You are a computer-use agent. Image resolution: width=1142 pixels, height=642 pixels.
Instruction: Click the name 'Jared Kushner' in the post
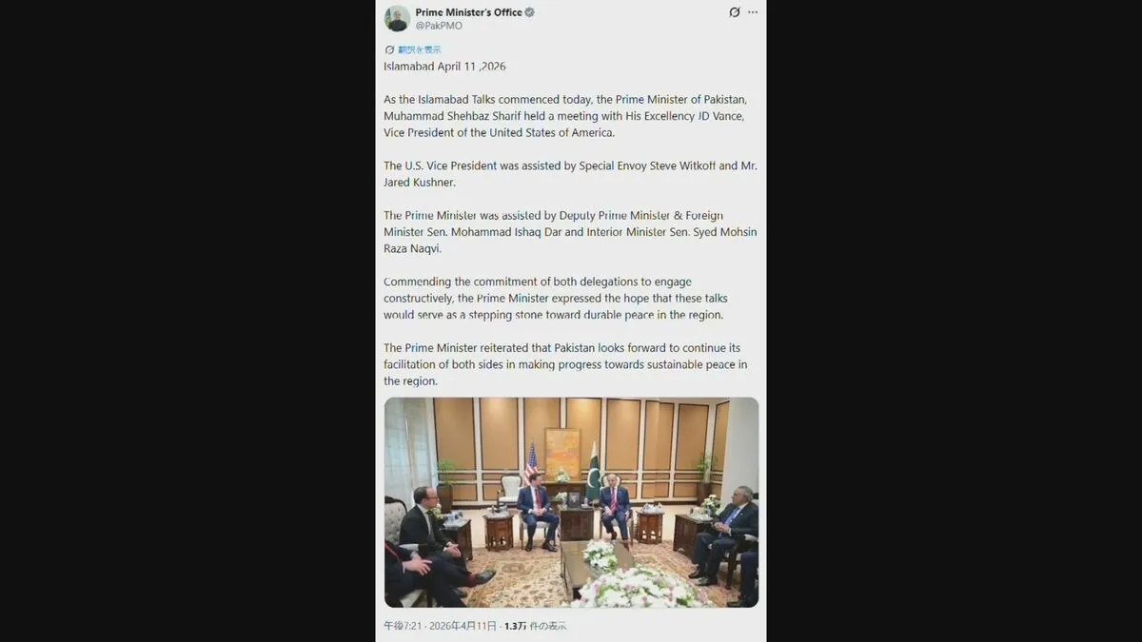pos(421,183)
